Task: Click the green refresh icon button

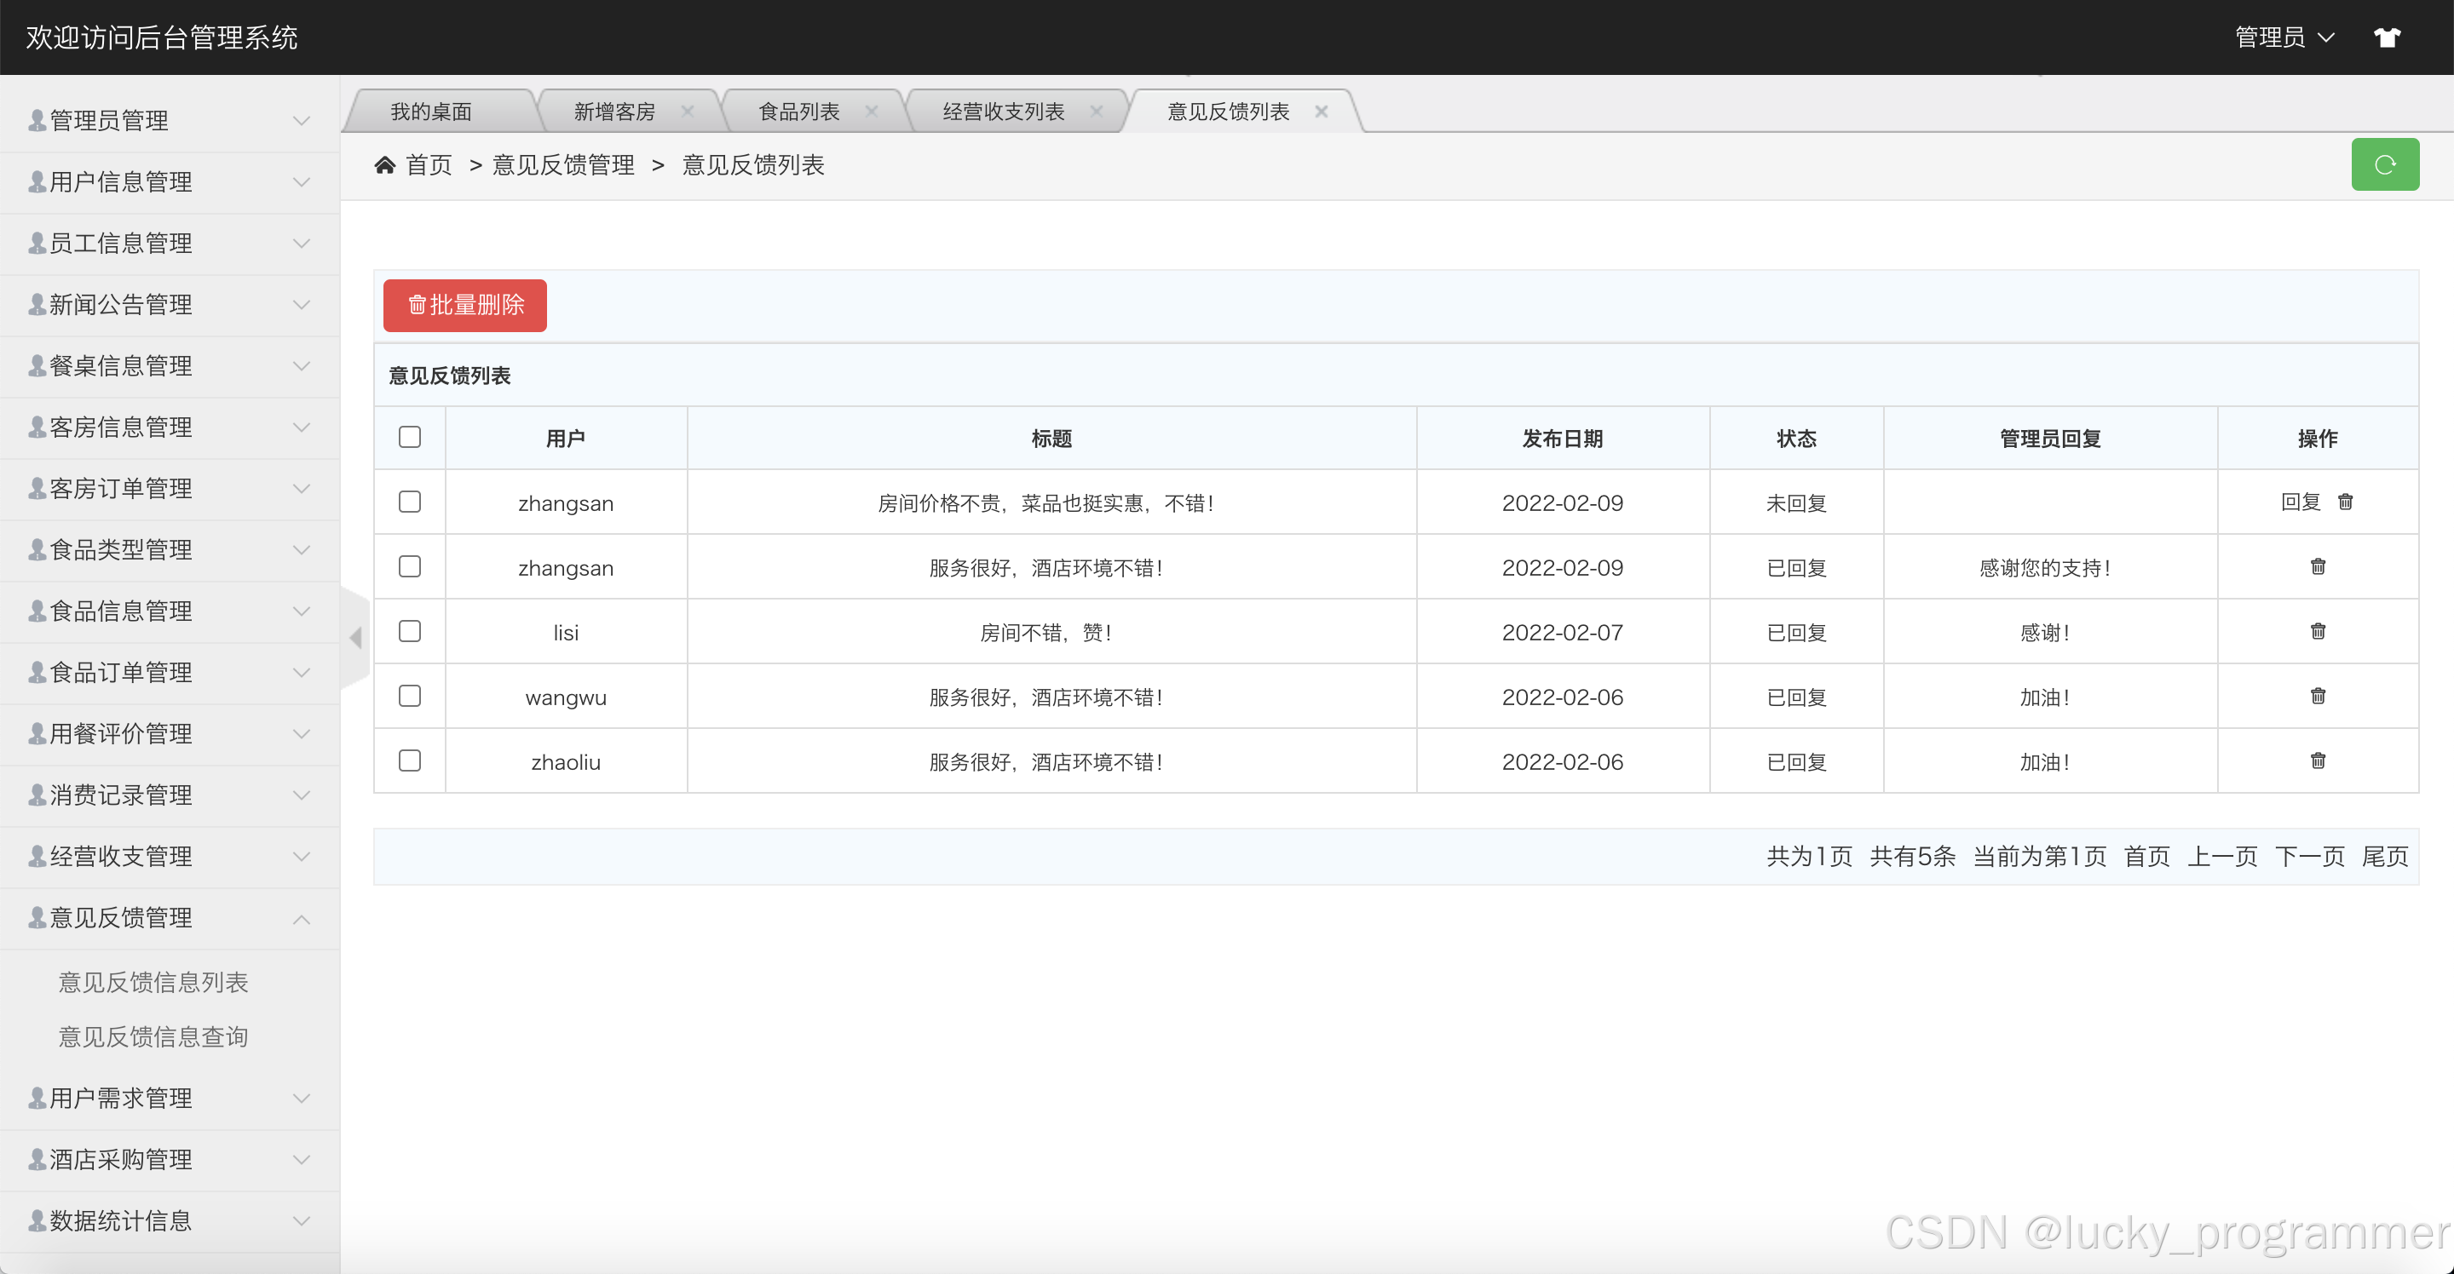Action: [2384, 164]
